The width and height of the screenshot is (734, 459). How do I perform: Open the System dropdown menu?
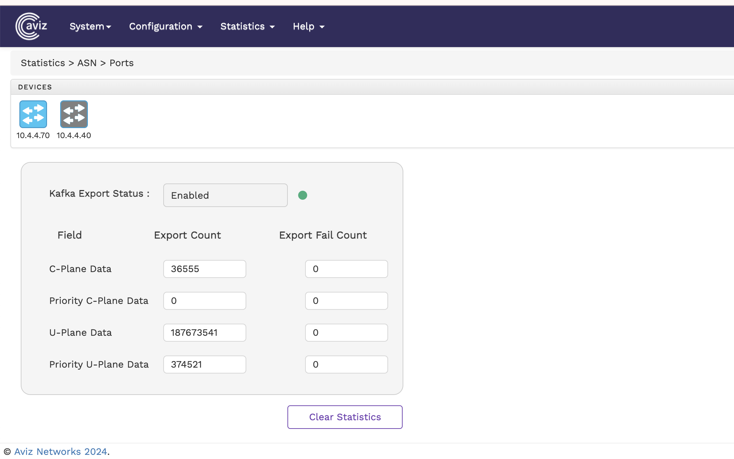tap(90, 27)
